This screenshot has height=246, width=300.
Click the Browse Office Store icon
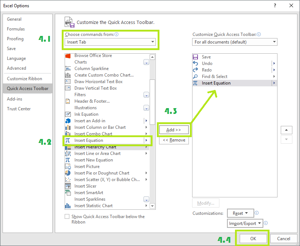pos(68,56)
